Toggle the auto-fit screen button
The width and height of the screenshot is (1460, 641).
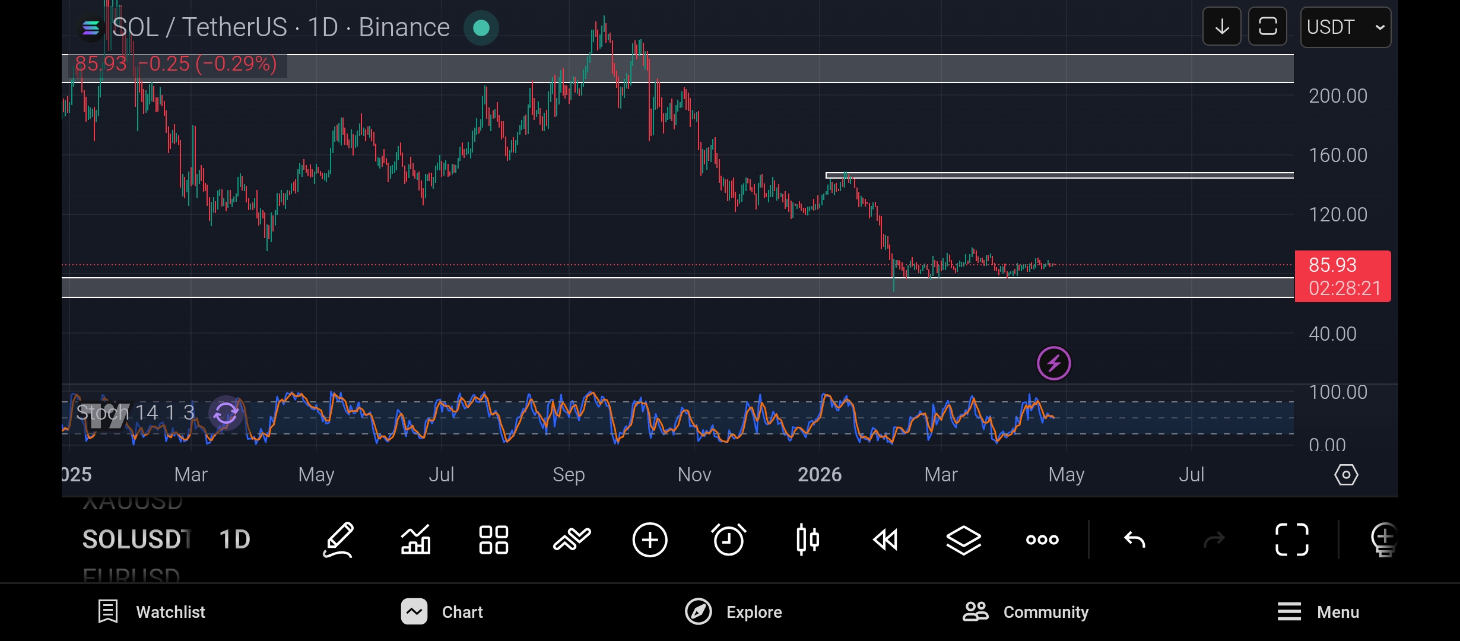pos(1267,27)
